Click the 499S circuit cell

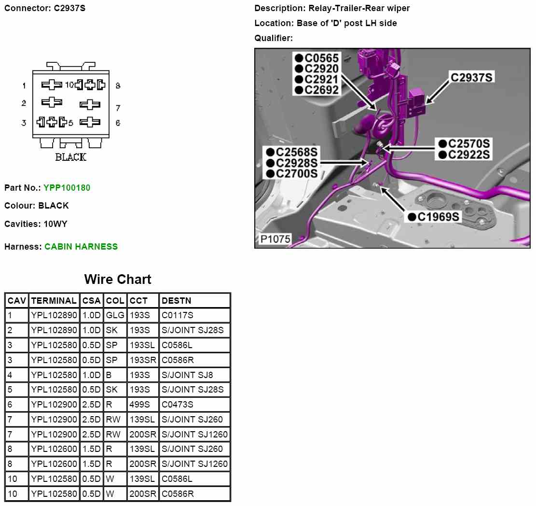pos(140,405)
